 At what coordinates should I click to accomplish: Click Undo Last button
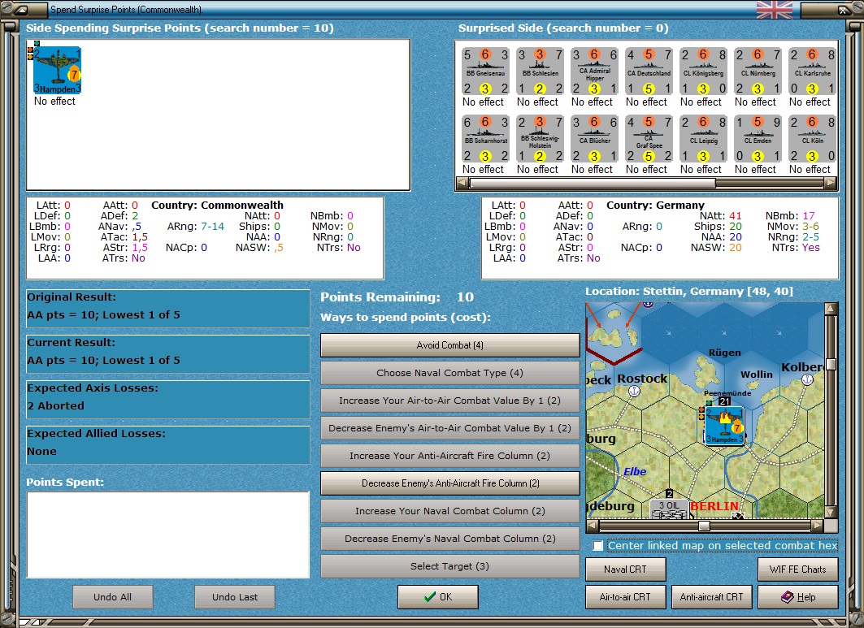pos(235,597)
